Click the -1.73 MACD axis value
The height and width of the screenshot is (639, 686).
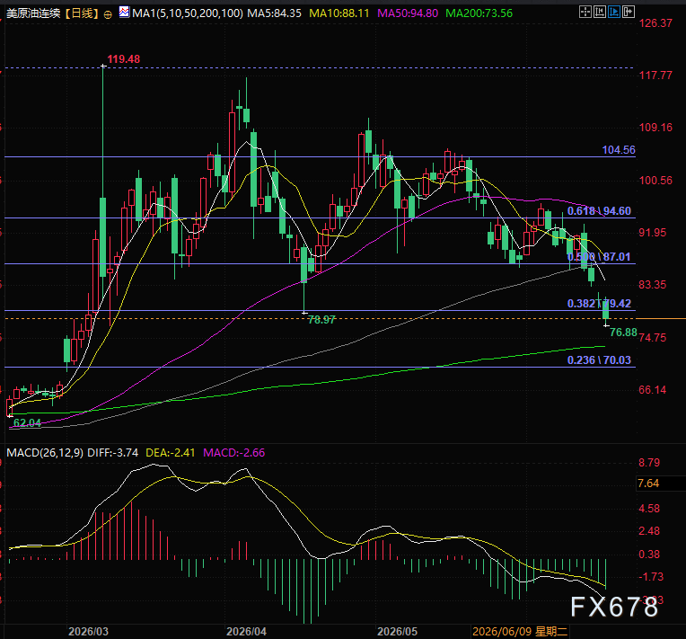point(651,576)
